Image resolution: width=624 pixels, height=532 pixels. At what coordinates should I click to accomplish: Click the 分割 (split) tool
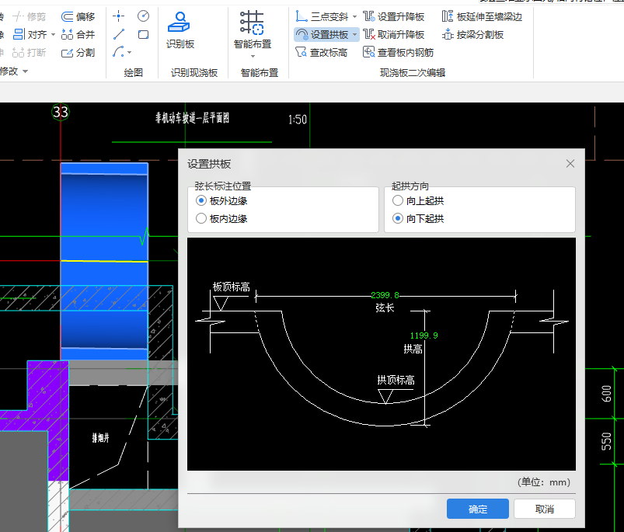click(78, 53)
